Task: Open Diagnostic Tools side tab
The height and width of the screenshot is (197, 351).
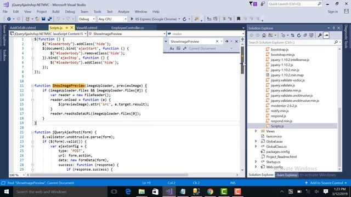Action: [346, 37]
